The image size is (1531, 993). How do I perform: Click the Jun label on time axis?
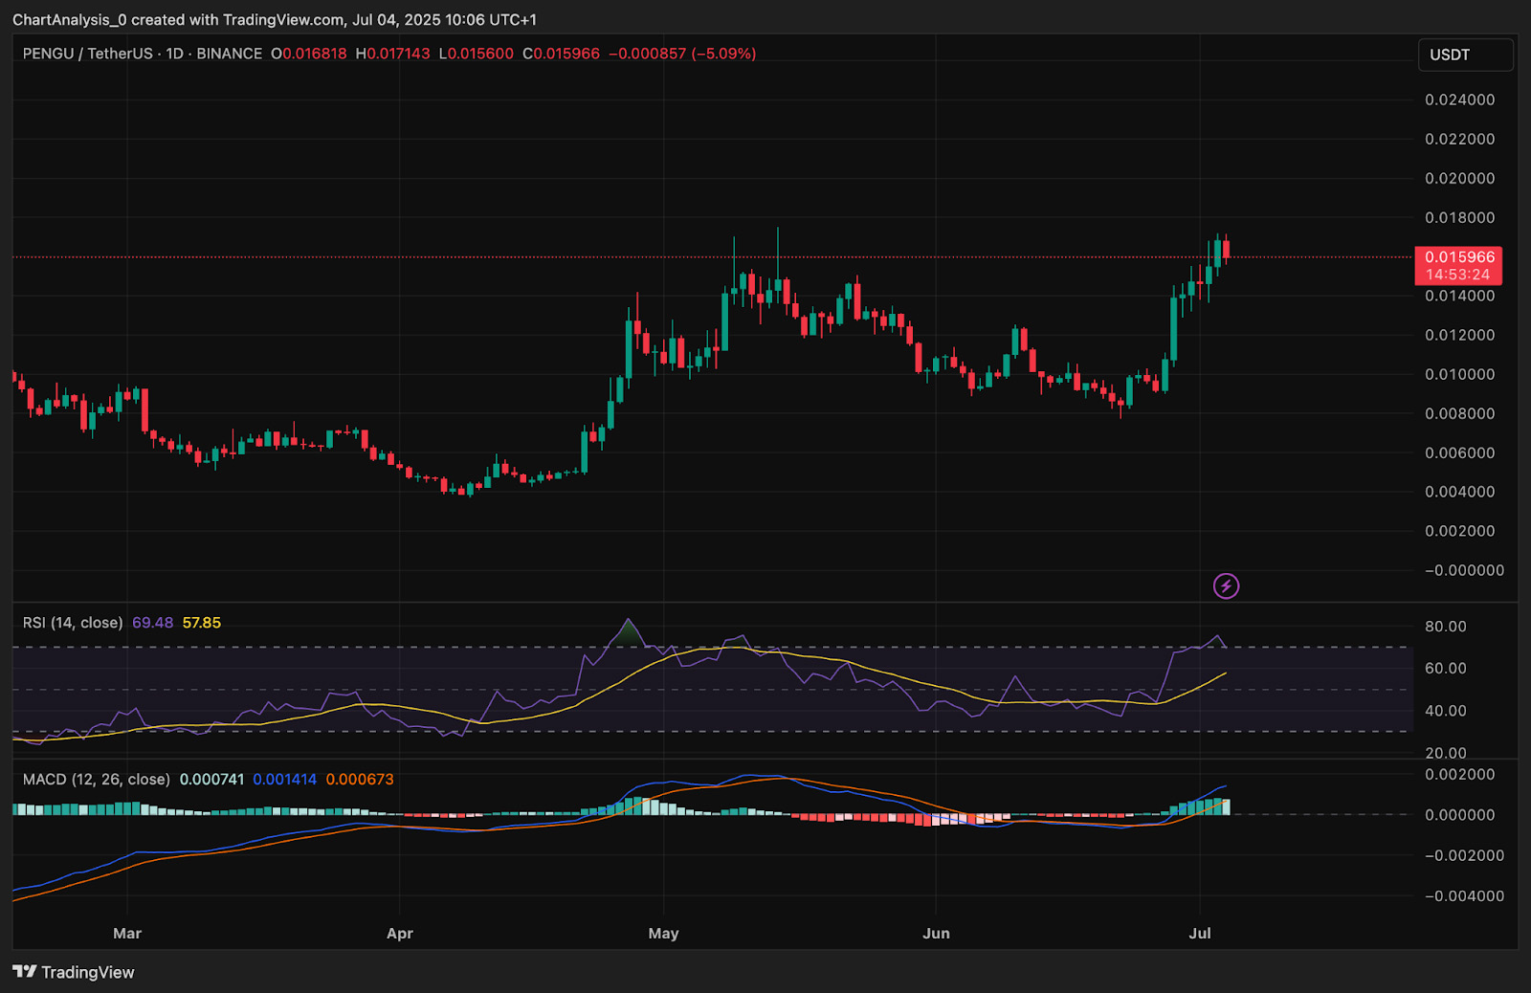click(936, 934)
